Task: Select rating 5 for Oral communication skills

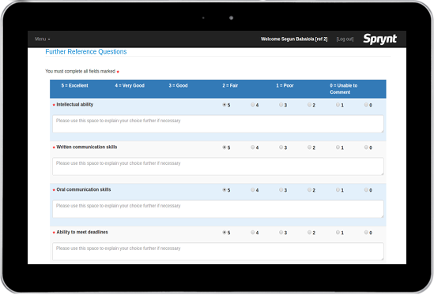Action: tap(225, 190)
